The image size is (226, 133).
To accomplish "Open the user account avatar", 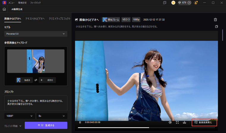I will 196,3.
